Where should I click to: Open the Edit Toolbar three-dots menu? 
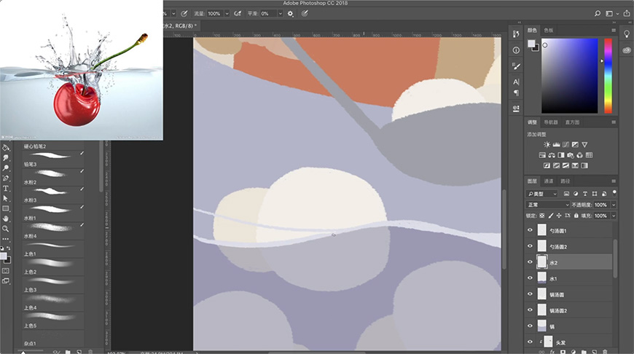point(6,239)
